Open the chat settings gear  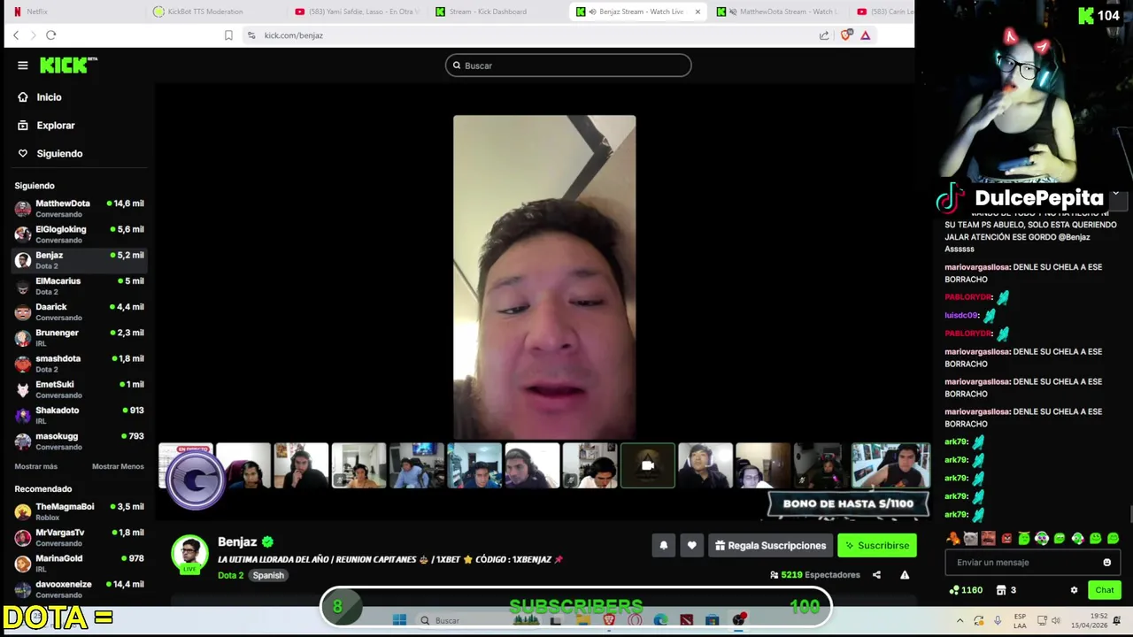click(x=1074, y=590)
